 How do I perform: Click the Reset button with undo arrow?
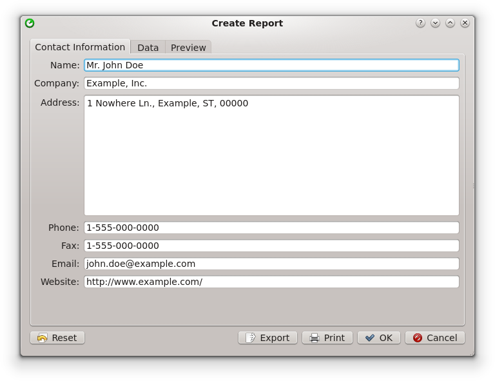coord(57,337)
